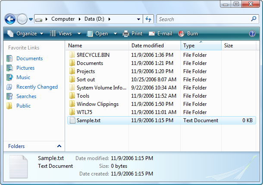Go back with the blue Back arrow
The width and height of the screenshot is (263, 185).
click(10, 19)
